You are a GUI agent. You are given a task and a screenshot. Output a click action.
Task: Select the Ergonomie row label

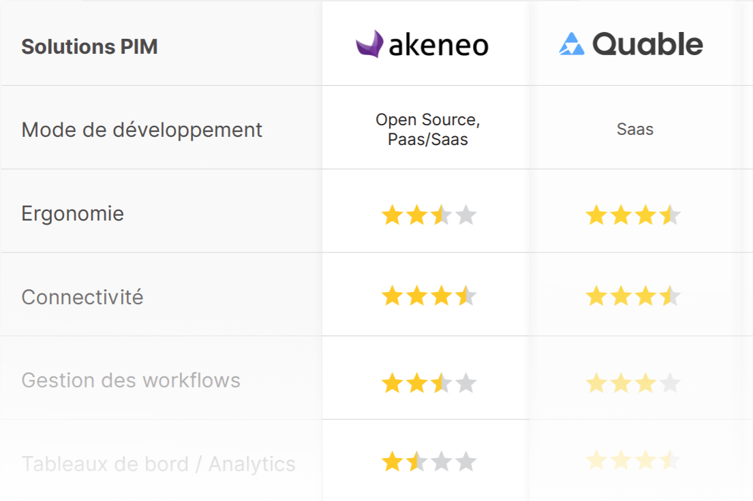73,214
